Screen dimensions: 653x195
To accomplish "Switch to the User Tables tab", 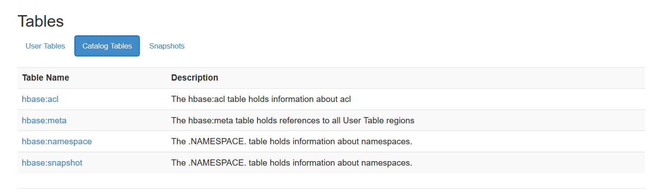I will [x=45, y=46].
